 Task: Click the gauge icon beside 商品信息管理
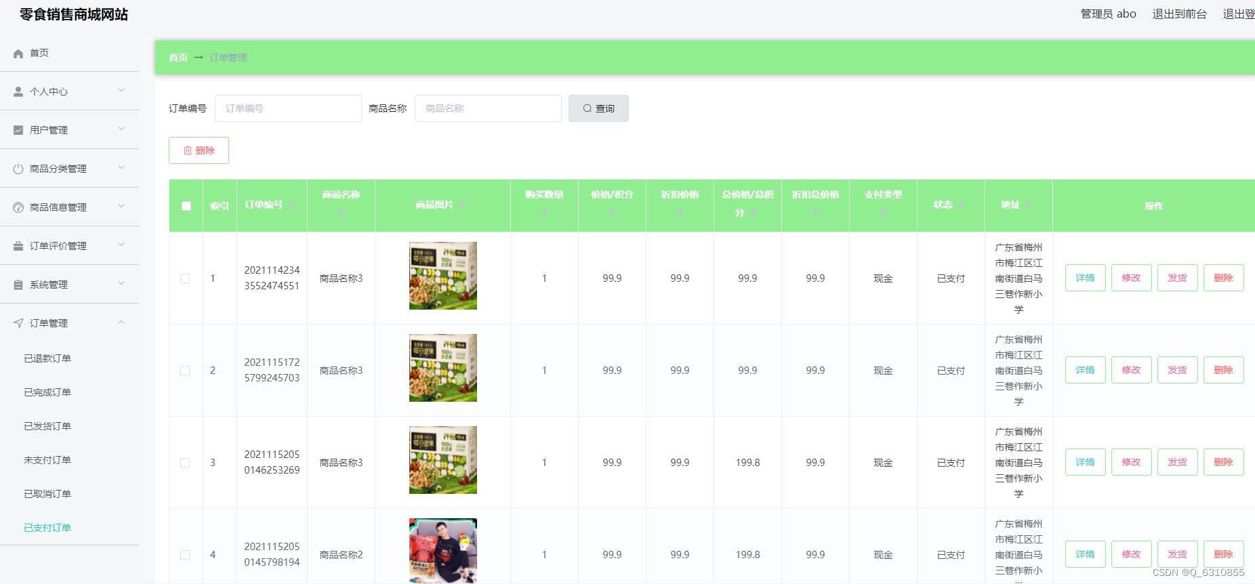(18, 207)
